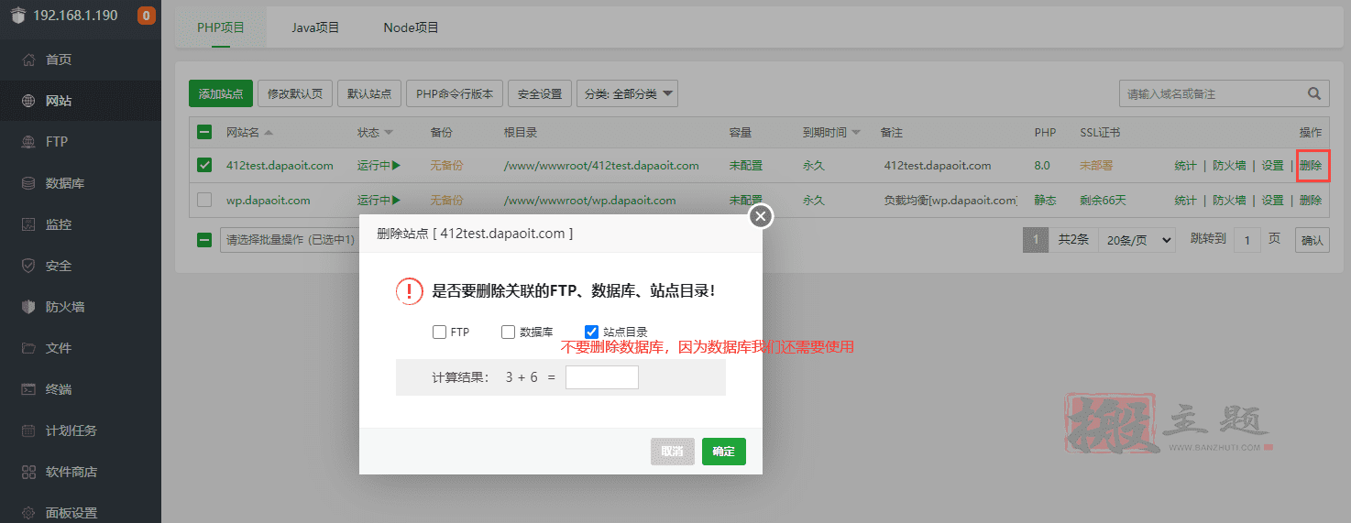Click page number 1 in pagination
This screenshot has height=523, width=1351.
tap(1036, 240)
